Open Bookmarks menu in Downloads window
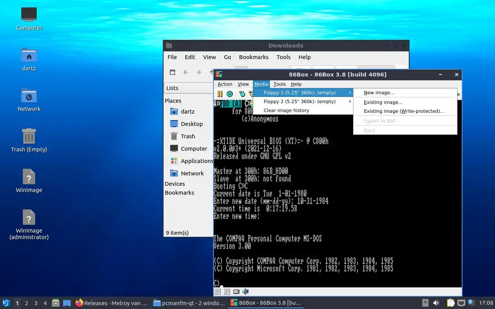This screenshot has width=495, height=309. 254,57
